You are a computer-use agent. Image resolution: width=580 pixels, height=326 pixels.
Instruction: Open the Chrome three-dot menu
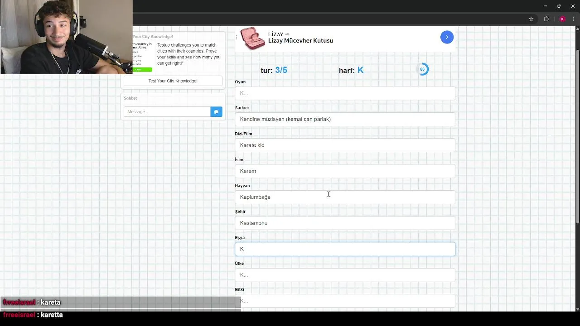(x=573, y=19)
